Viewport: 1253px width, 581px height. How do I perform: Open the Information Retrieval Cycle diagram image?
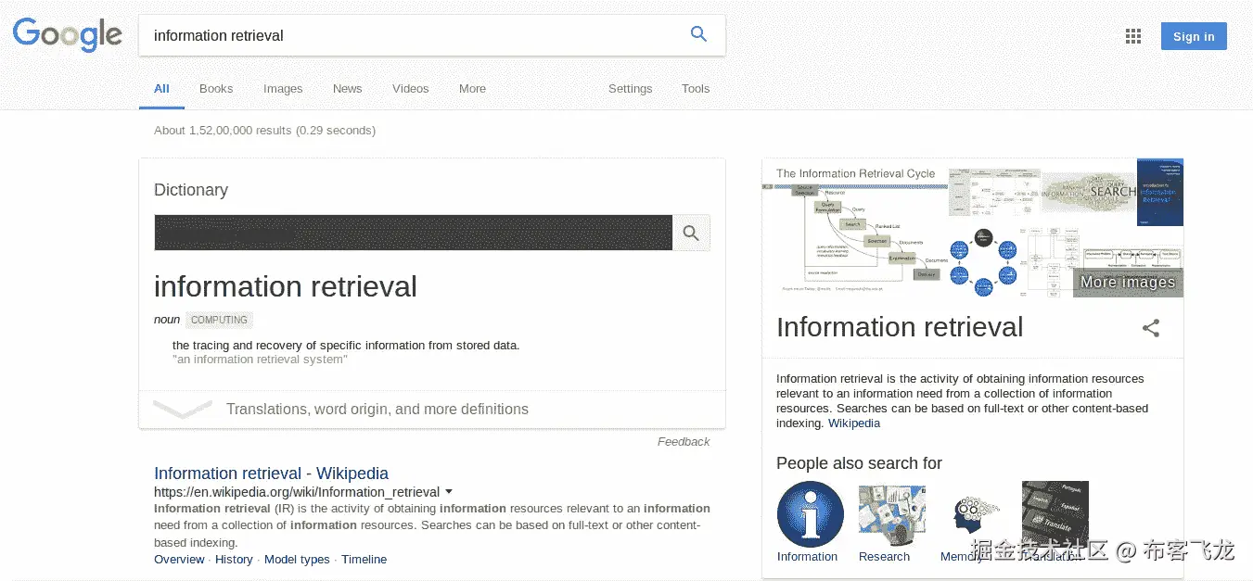point(855,228)
